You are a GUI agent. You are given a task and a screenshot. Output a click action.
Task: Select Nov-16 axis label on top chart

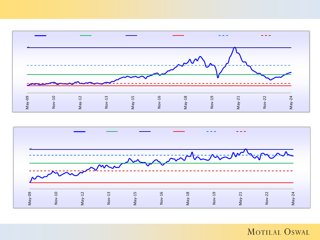pyautogui.click(x=159, y=102)
